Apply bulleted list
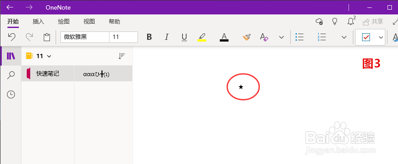 (299, 37)
